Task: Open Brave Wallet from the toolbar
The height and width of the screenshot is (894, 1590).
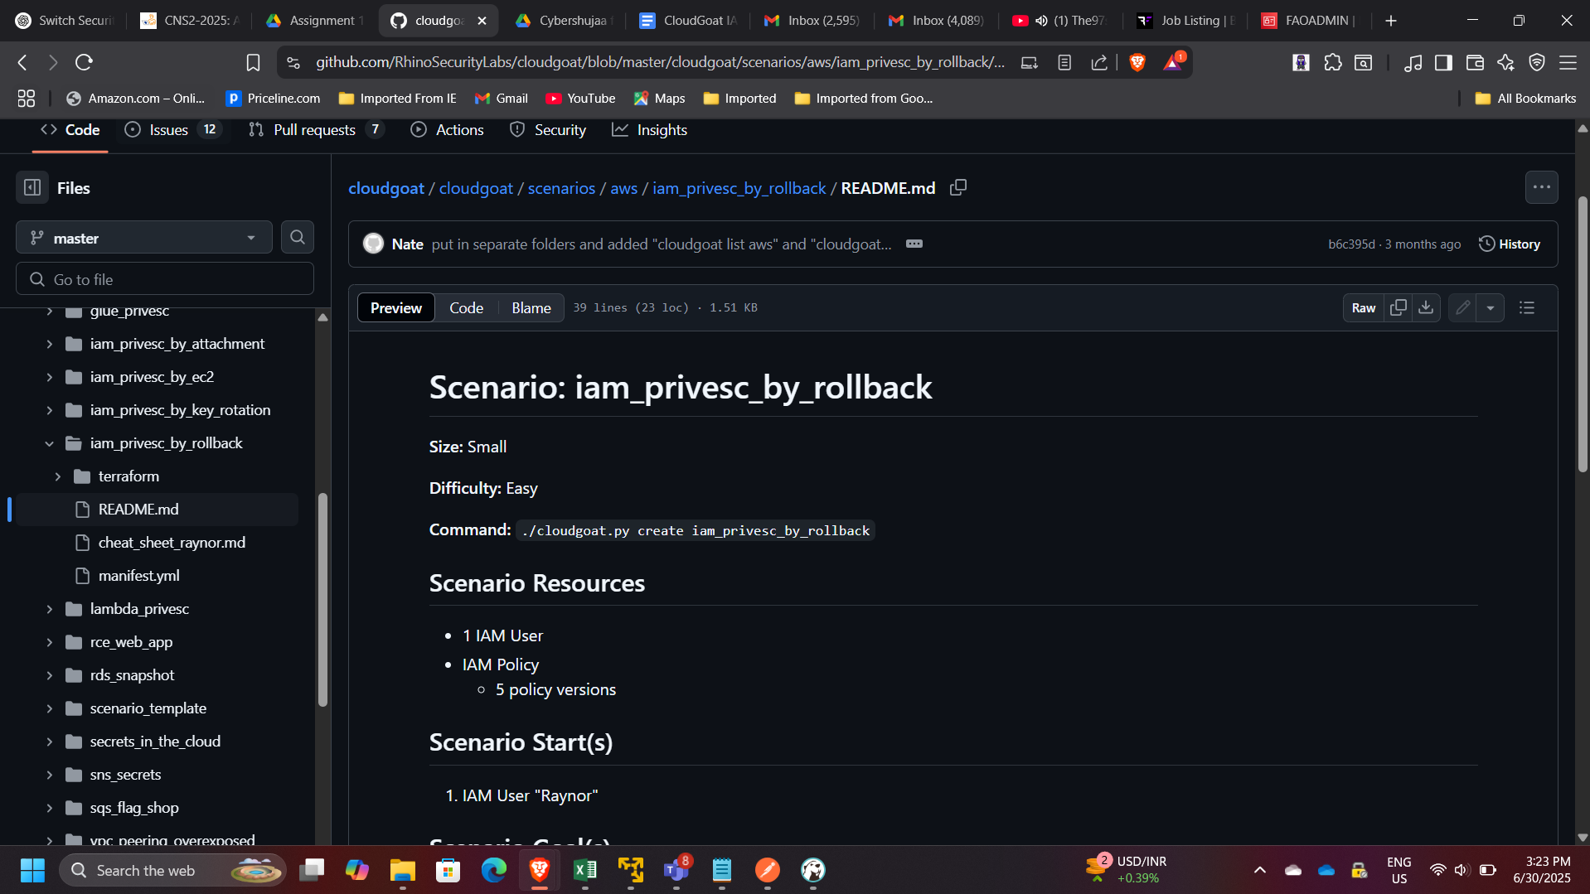Action: pos(1475,61)
